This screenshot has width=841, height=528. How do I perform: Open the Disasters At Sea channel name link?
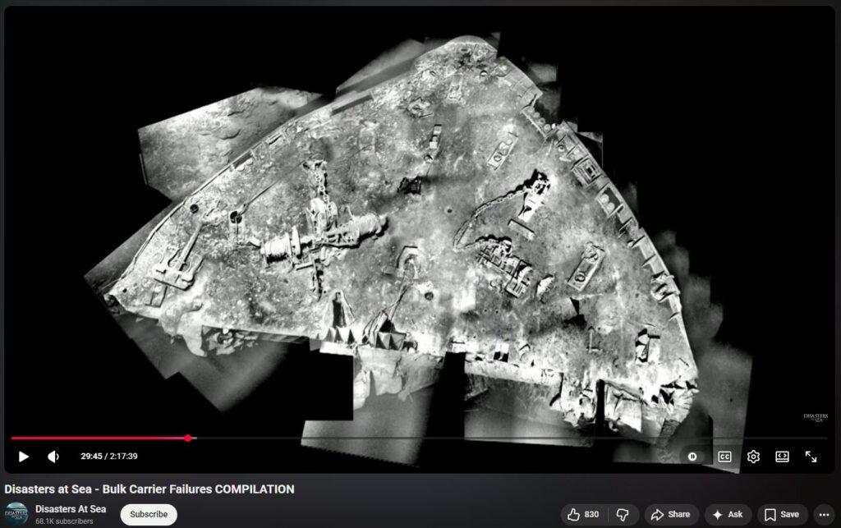click(71, 509)
